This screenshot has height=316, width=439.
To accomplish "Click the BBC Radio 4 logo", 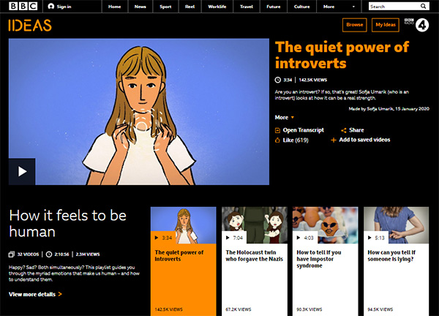I will coord(416,25).
